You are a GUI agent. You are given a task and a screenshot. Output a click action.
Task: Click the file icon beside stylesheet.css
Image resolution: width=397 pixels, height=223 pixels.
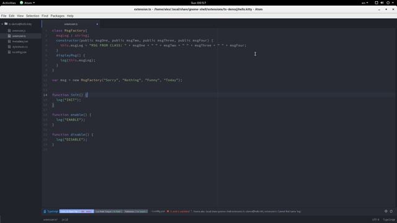pos(9,47)
